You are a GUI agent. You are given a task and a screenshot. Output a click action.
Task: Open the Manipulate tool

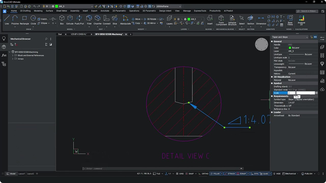coord(125,20)
